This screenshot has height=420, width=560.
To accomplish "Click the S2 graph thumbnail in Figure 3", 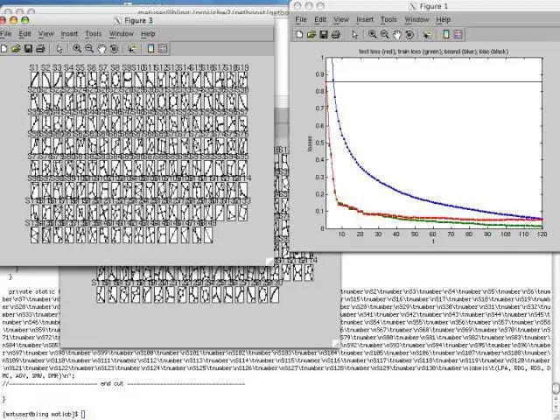I will click(x=46, y=80).
